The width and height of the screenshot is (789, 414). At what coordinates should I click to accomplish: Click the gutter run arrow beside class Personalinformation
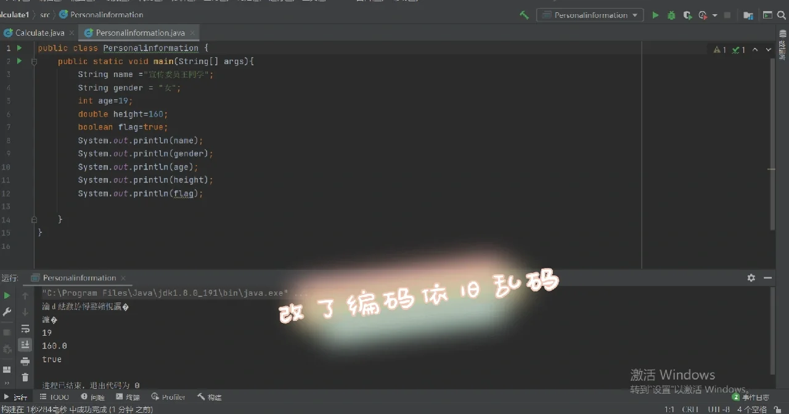pyautogui.click(x=20, y=47)
